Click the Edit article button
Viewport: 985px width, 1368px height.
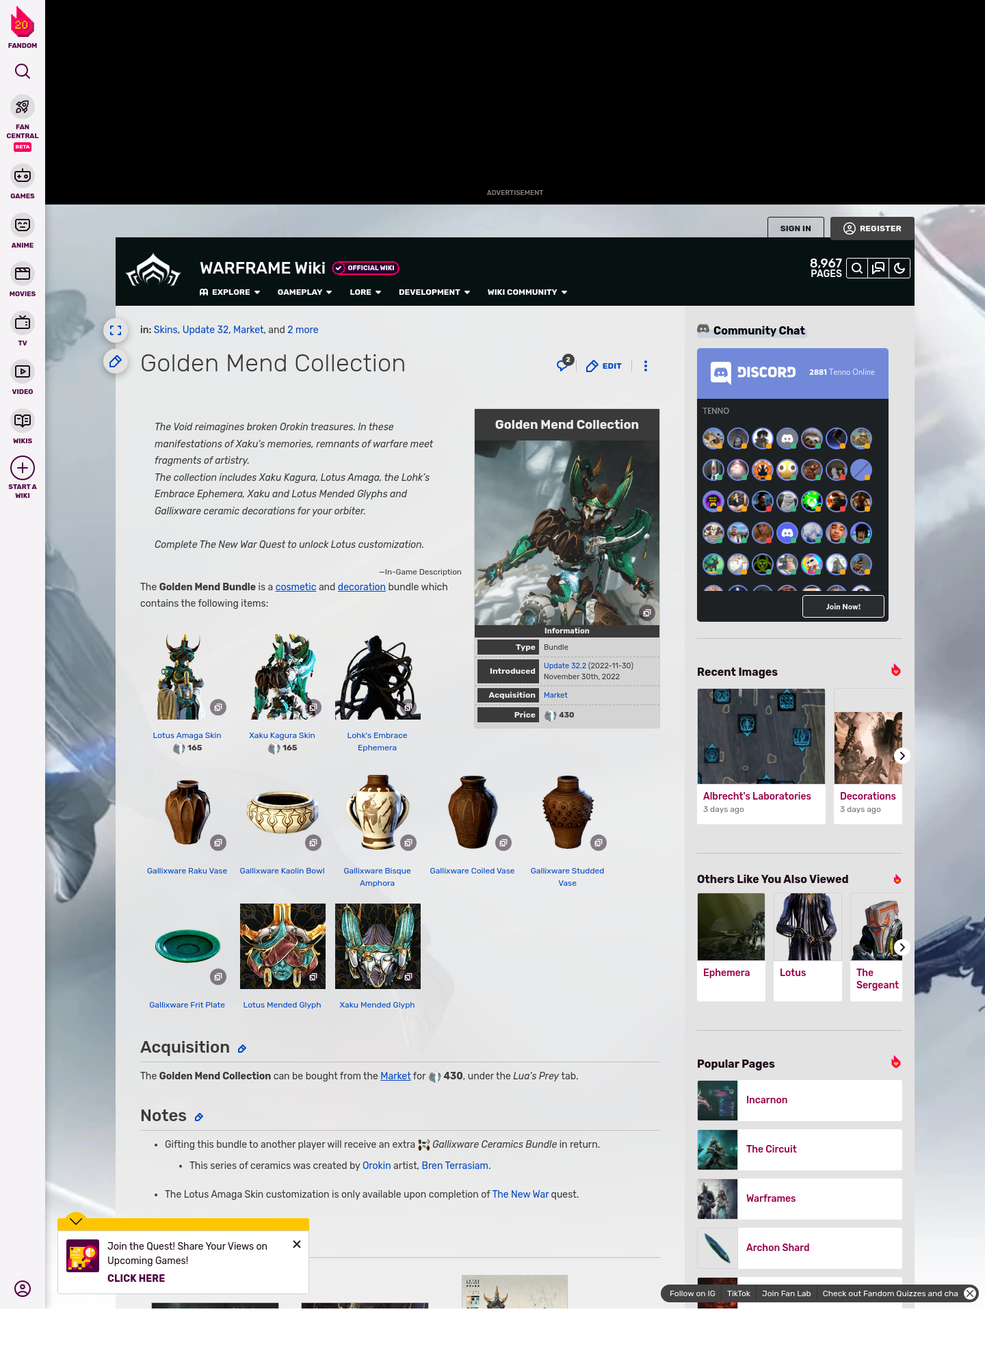604,366
